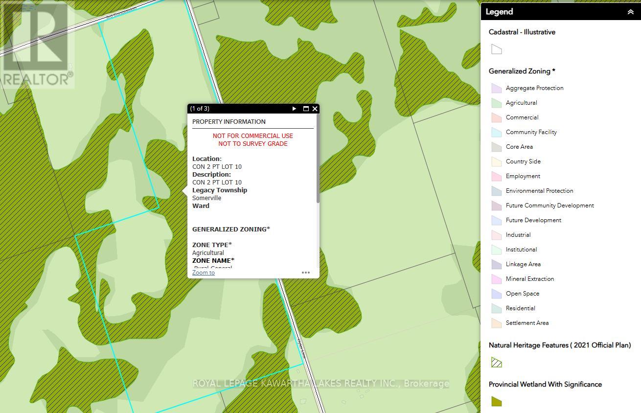641x413 pixels.
Task: Click the Employment legend swatch
Action: tap(497, 176)
